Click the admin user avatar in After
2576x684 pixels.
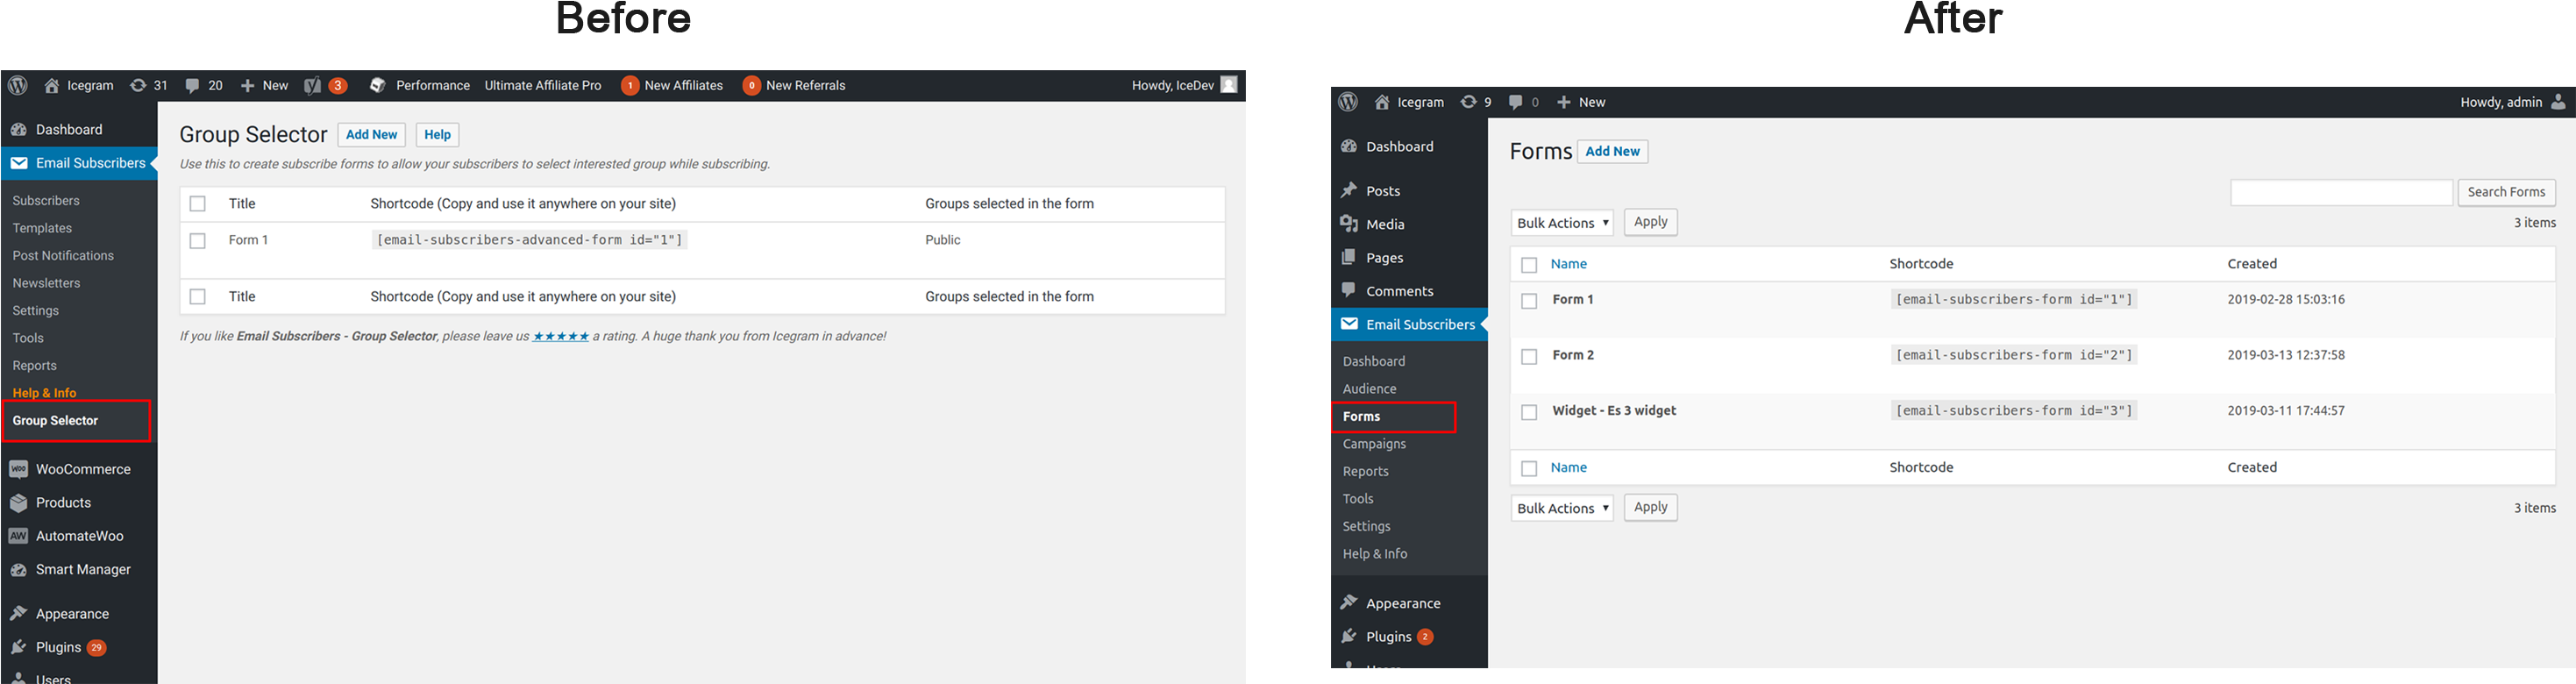pyautogui.click(x=2558, y=102)
